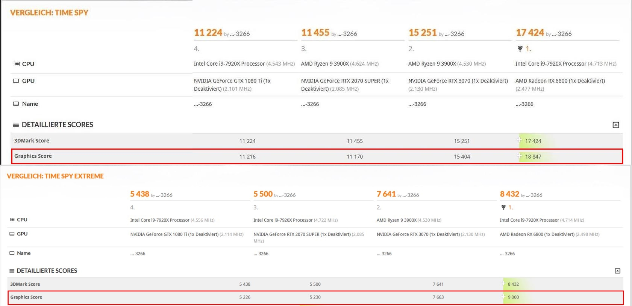Click the plus icon next to 9 000
Viewport: 632px width, 306px height.
[x=503, y=297]
